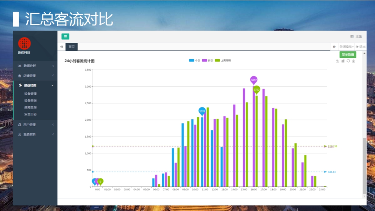Toggle the 今日 series in legend

pos(195,61)
